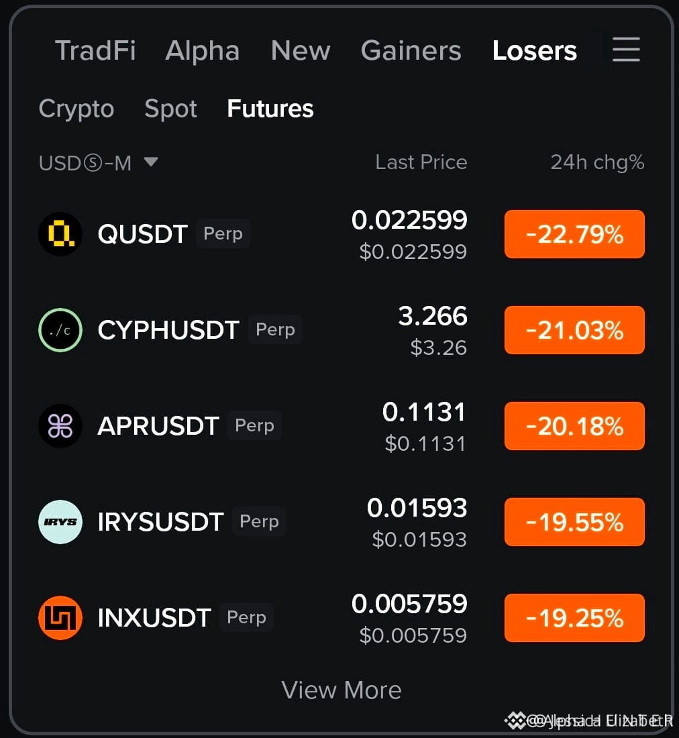Tap the CYPHUSDT green circle icon

60,330
